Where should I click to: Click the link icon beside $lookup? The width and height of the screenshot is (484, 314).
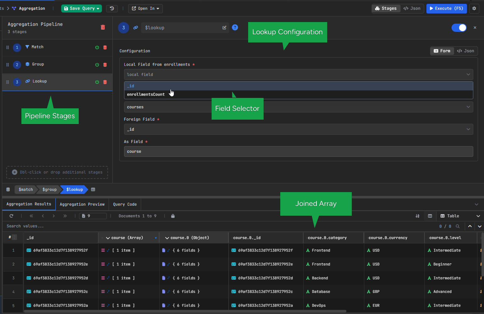point(135,28)
